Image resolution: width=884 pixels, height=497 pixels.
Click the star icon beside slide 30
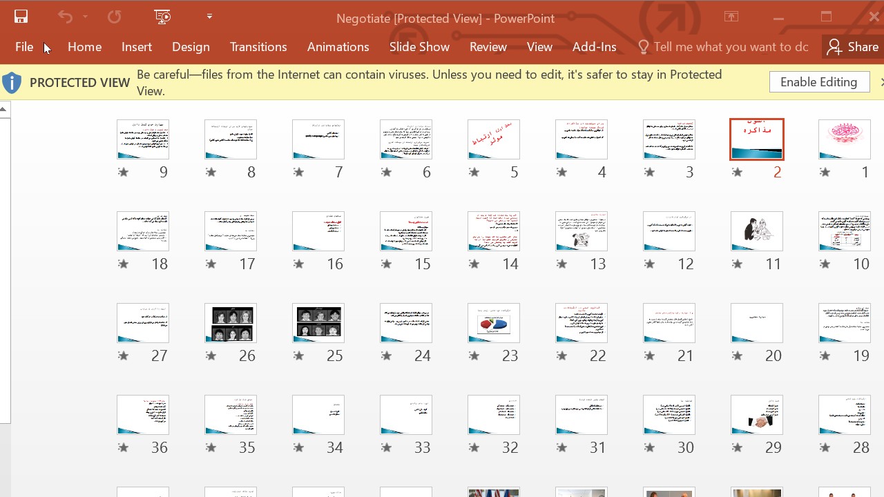click(x=649, y=448)
